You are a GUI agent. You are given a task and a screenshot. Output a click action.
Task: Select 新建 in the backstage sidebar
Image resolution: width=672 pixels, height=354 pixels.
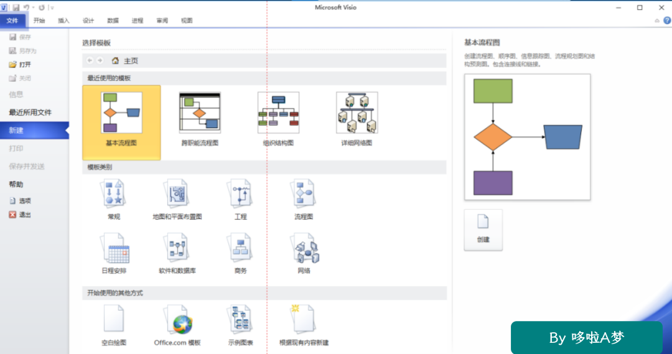click(34, 130)
